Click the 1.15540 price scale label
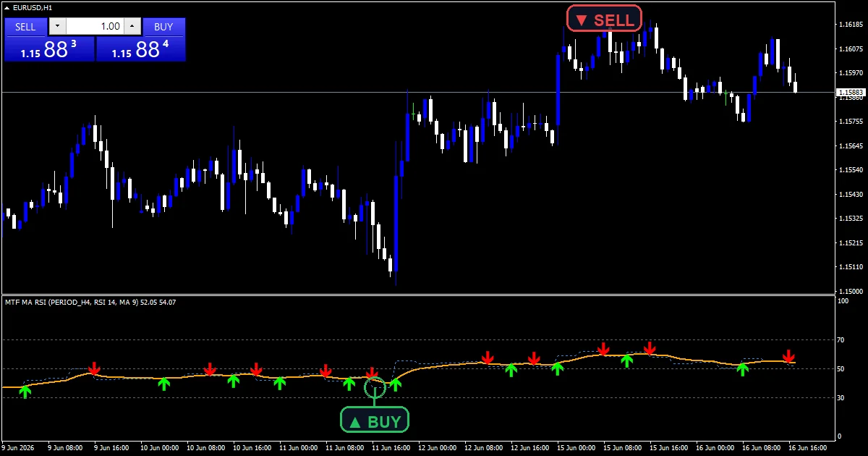 coord(851,170)
